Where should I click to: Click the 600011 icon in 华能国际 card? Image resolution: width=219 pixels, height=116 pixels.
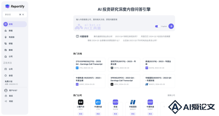tap(147, 84)
